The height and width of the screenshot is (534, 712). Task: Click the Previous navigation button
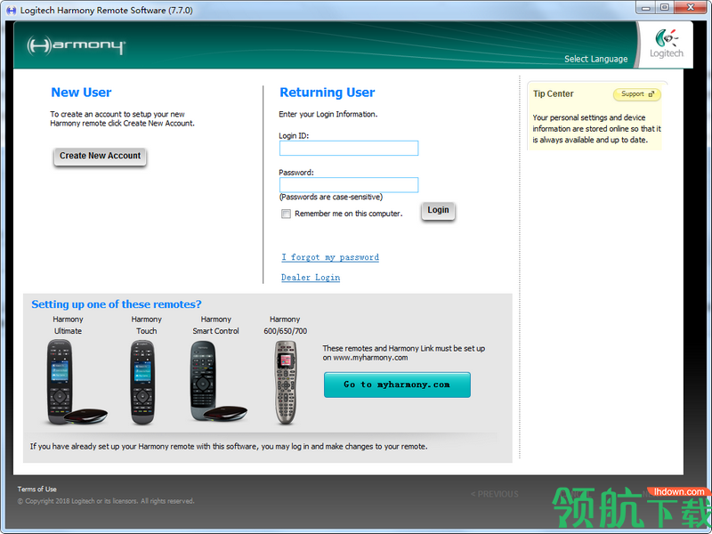point(495,494)
